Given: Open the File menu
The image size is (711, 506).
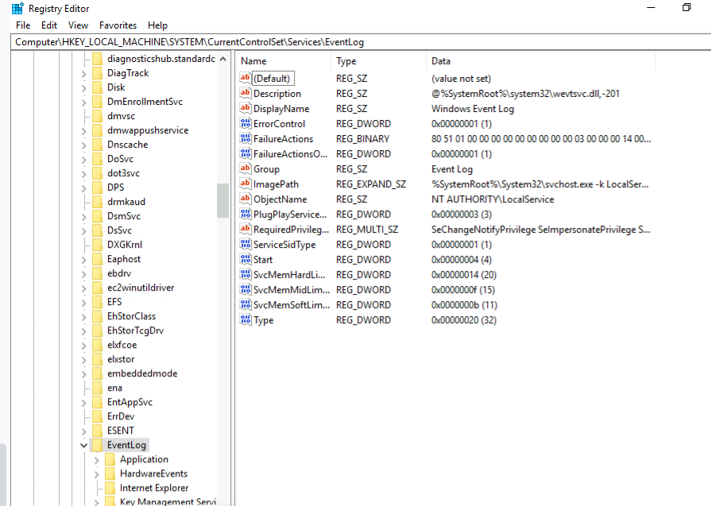Looking at the screenshot, I should (x=23, y=25).
